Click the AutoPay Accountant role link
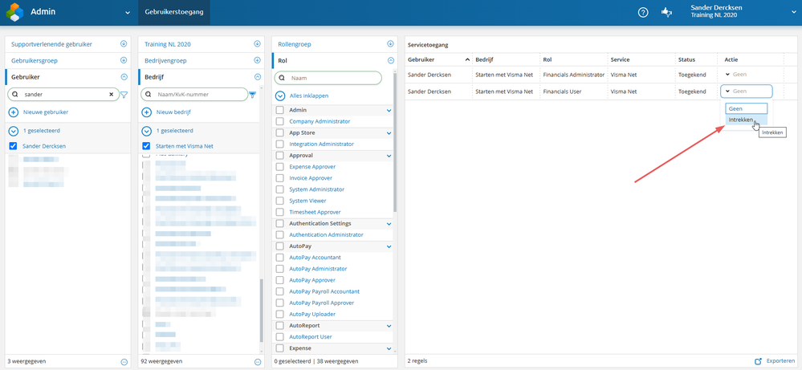 click(x=315, y=258)
